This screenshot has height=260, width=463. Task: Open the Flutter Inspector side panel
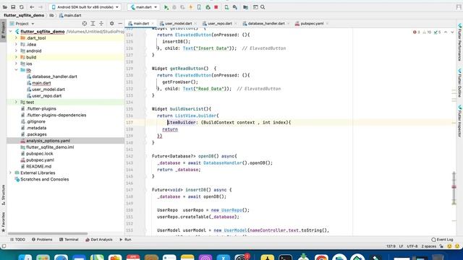coord(460,121)
